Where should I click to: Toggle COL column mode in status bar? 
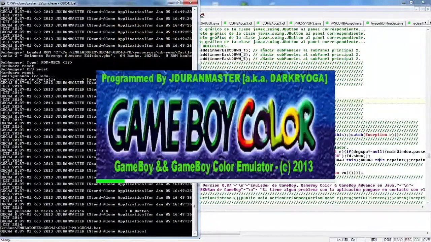417,240
